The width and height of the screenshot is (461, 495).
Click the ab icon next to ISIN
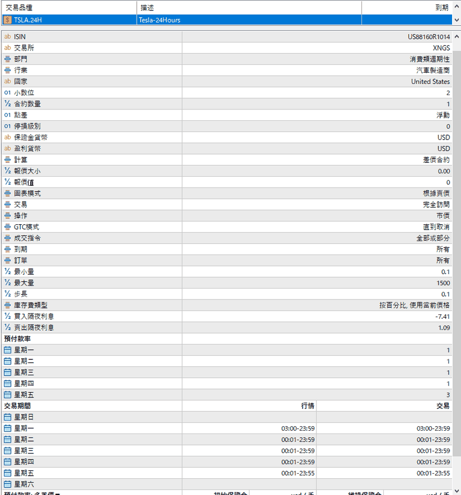point(7,37)
